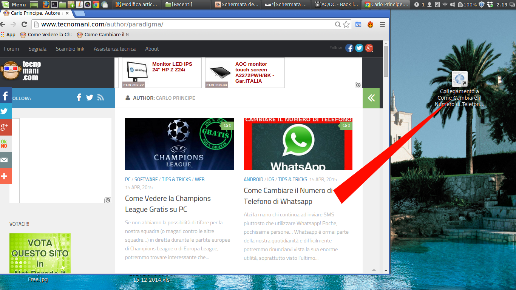The image size is (516, 290).
Task: Open the Wi-Fi network indicator in tray
Action: [445, 5]
